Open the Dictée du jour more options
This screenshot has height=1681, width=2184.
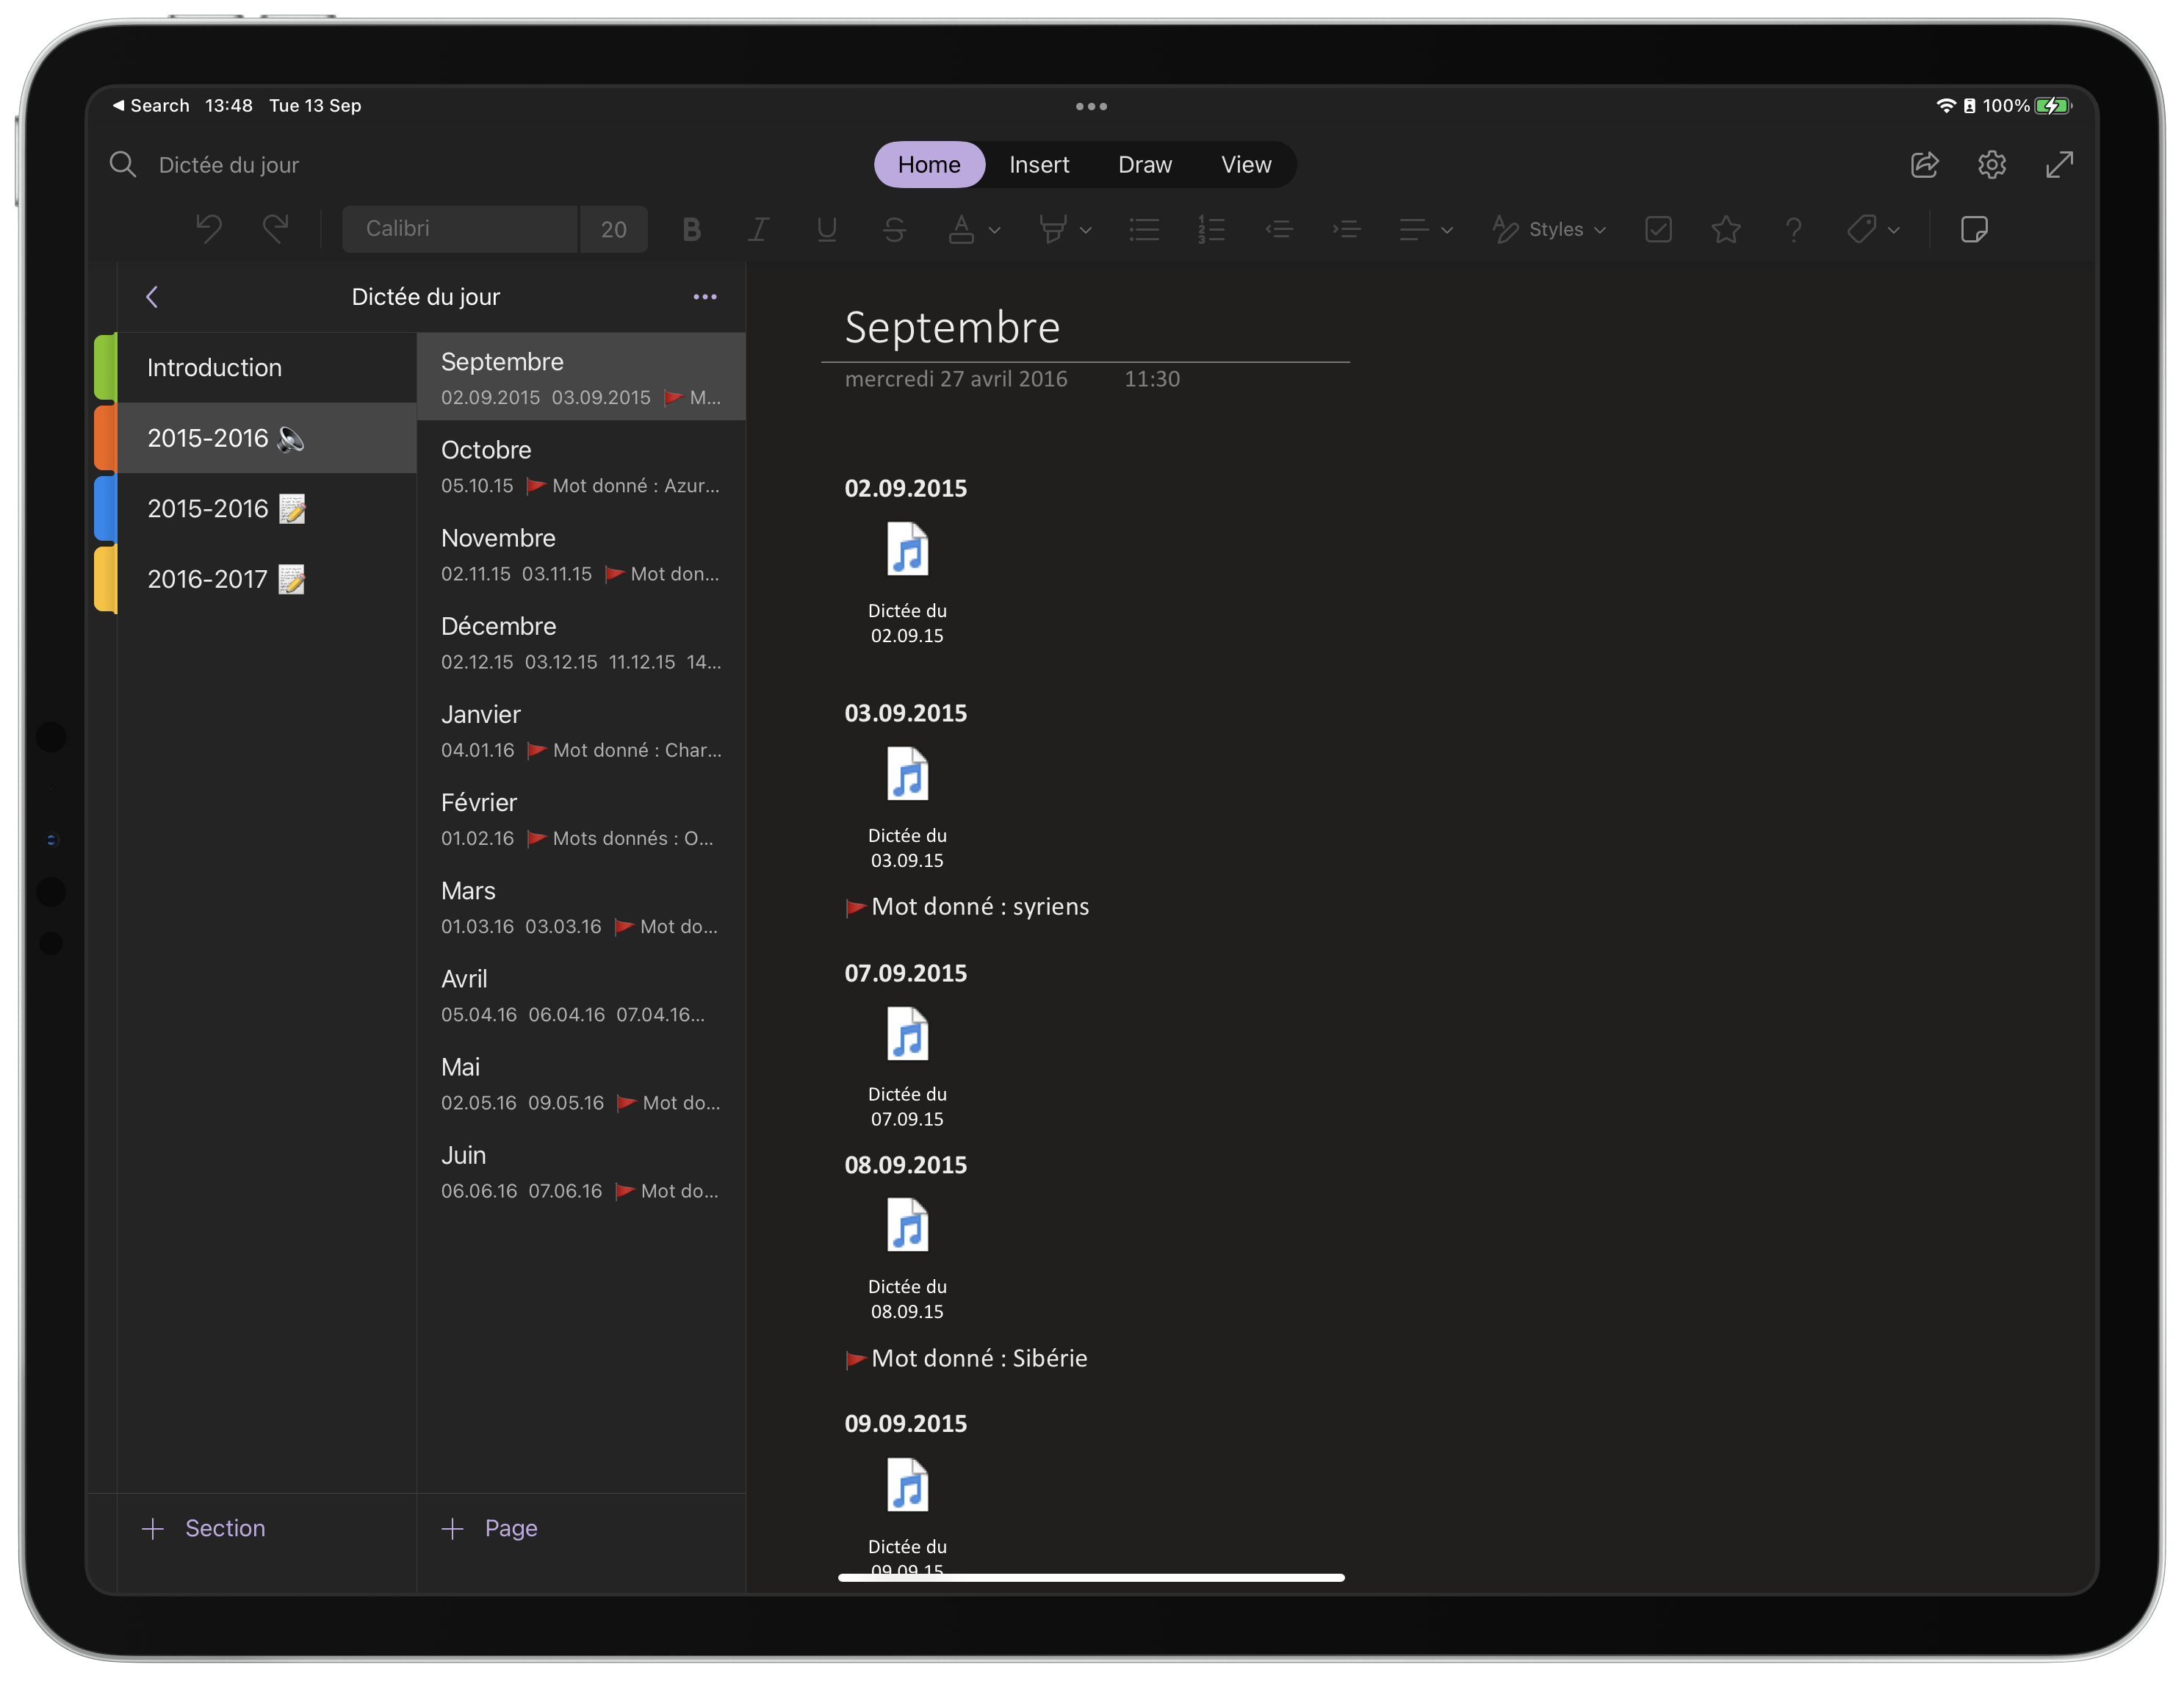click(705, 297)
